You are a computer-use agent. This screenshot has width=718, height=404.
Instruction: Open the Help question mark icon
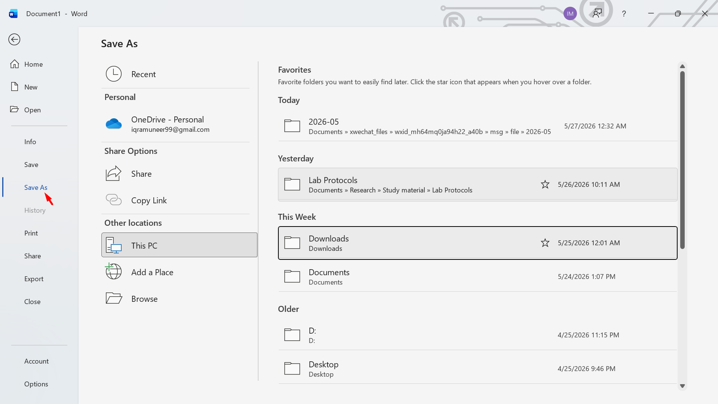point(624,14)
